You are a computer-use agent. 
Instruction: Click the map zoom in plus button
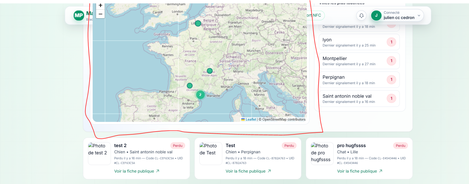point(100,6)
